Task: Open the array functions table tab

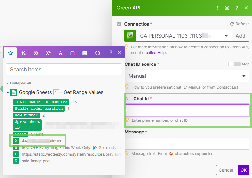Action: [x=85, y=53]
